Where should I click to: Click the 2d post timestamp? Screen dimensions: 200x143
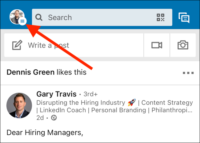[40, 118]
